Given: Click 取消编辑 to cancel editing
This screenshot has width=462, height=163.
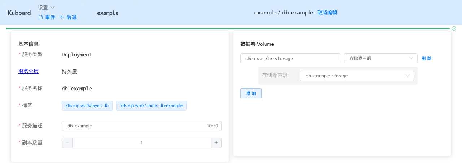Looking at the screenshot, I should tap(327, 13).
